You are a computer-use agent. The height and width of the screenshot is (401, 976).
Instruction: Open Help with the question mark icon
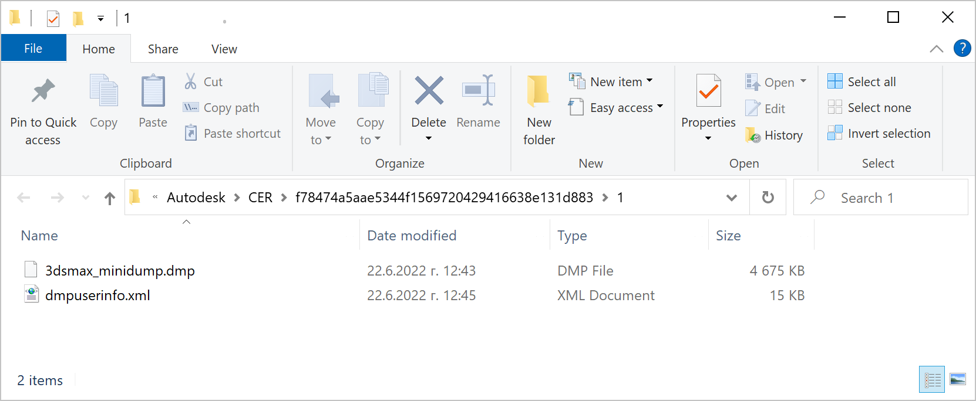coord(962,48)
